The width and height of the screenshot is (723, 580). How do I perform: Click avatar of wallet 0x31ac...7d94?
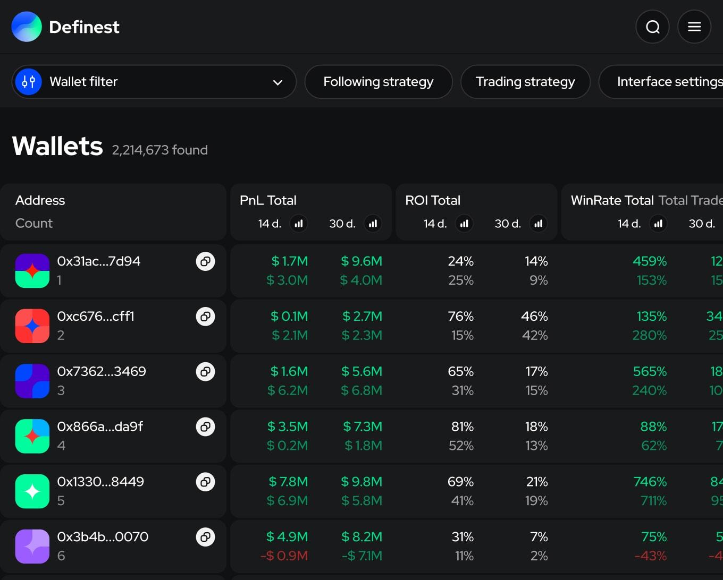coord(32,271)
